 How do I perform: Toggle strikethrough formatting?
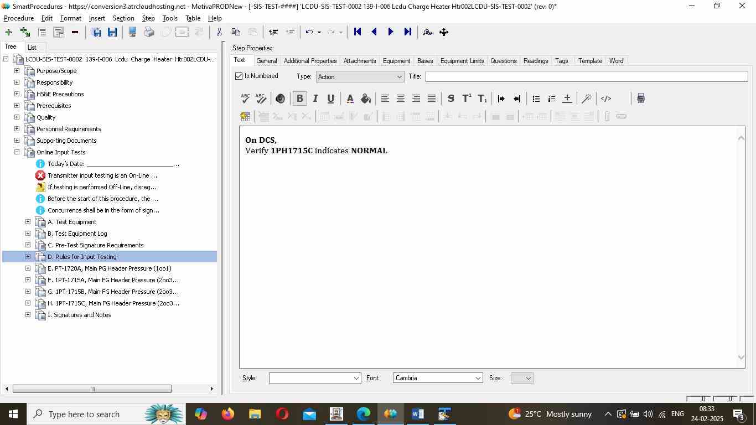451,99
